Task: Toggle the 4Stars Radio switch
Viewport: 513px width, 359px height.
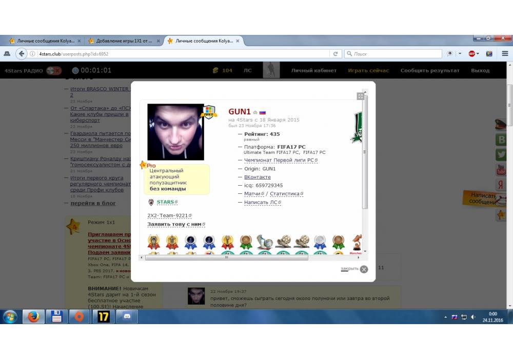Action: point(54,70)
